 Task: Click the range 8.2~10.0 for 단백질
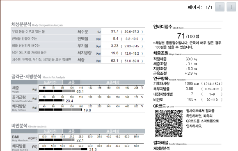(x=132, y=39)
